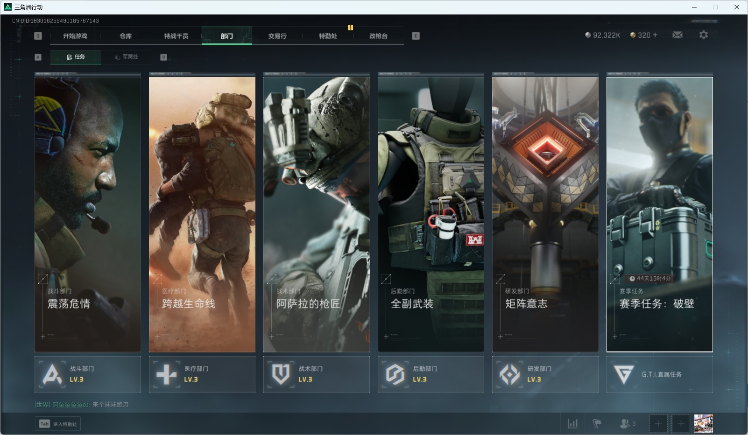Minimize the 三角洲行动 window
The image size is (748, 435).
point(694,7)
